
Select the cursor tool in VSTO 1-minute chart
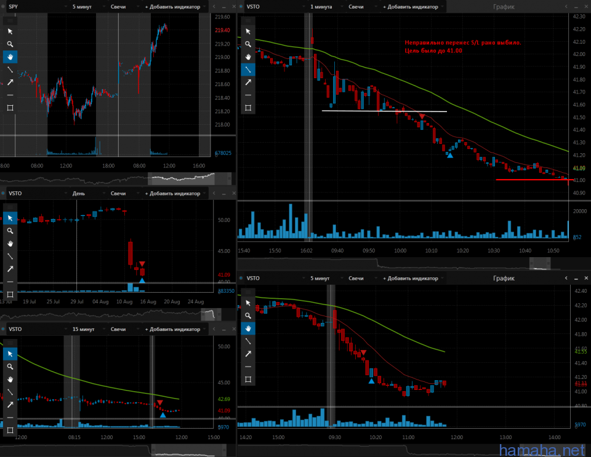tap(248, 31)
